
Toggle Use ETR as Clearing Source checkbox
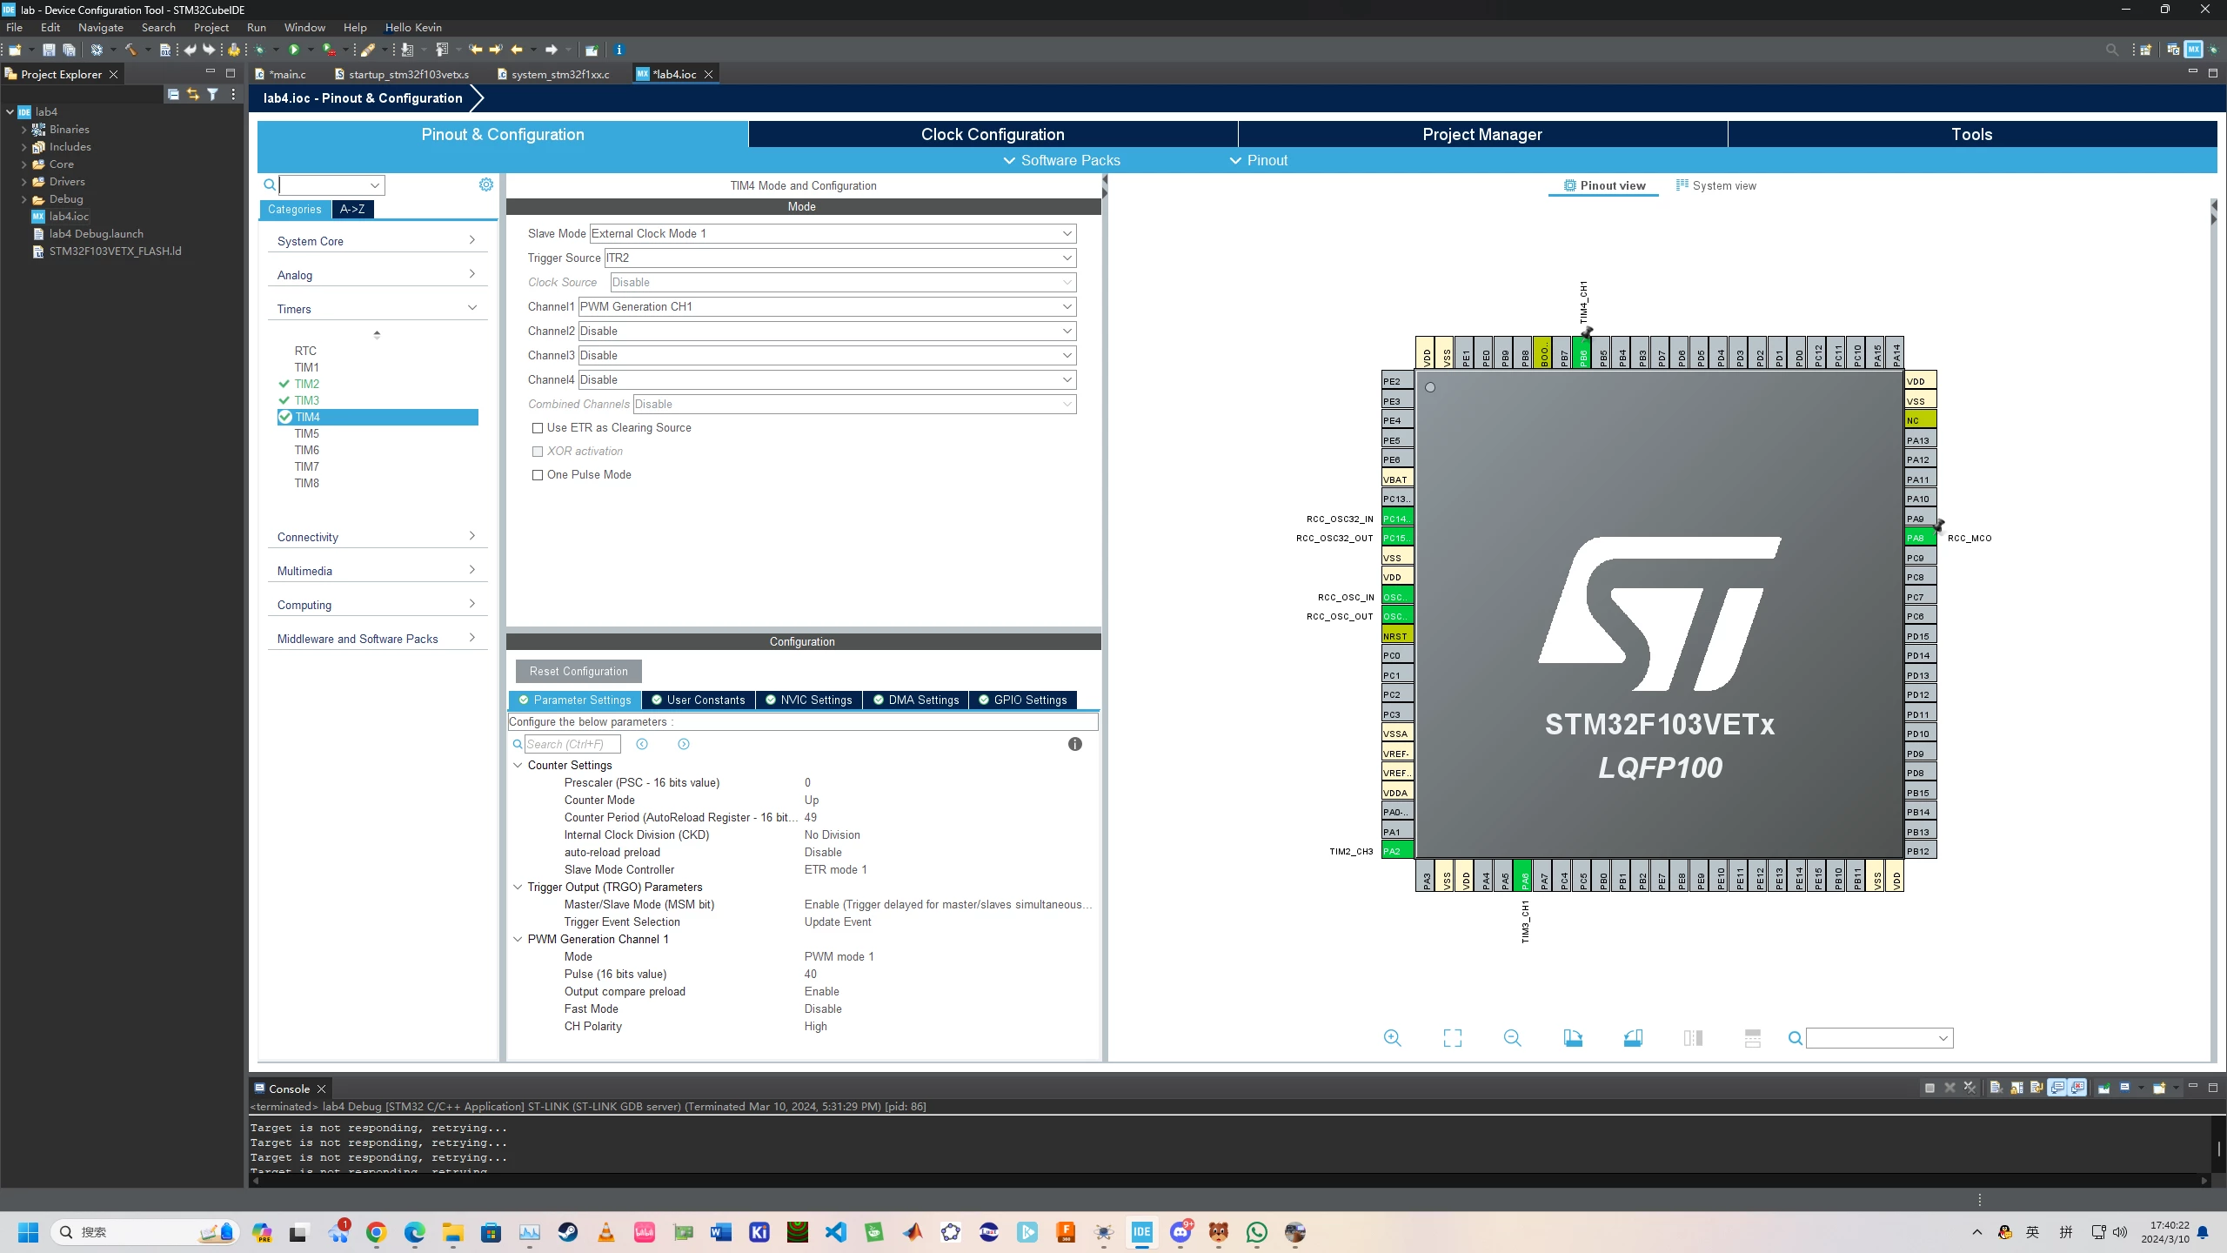pyautogui.click(x=538, y=428)
